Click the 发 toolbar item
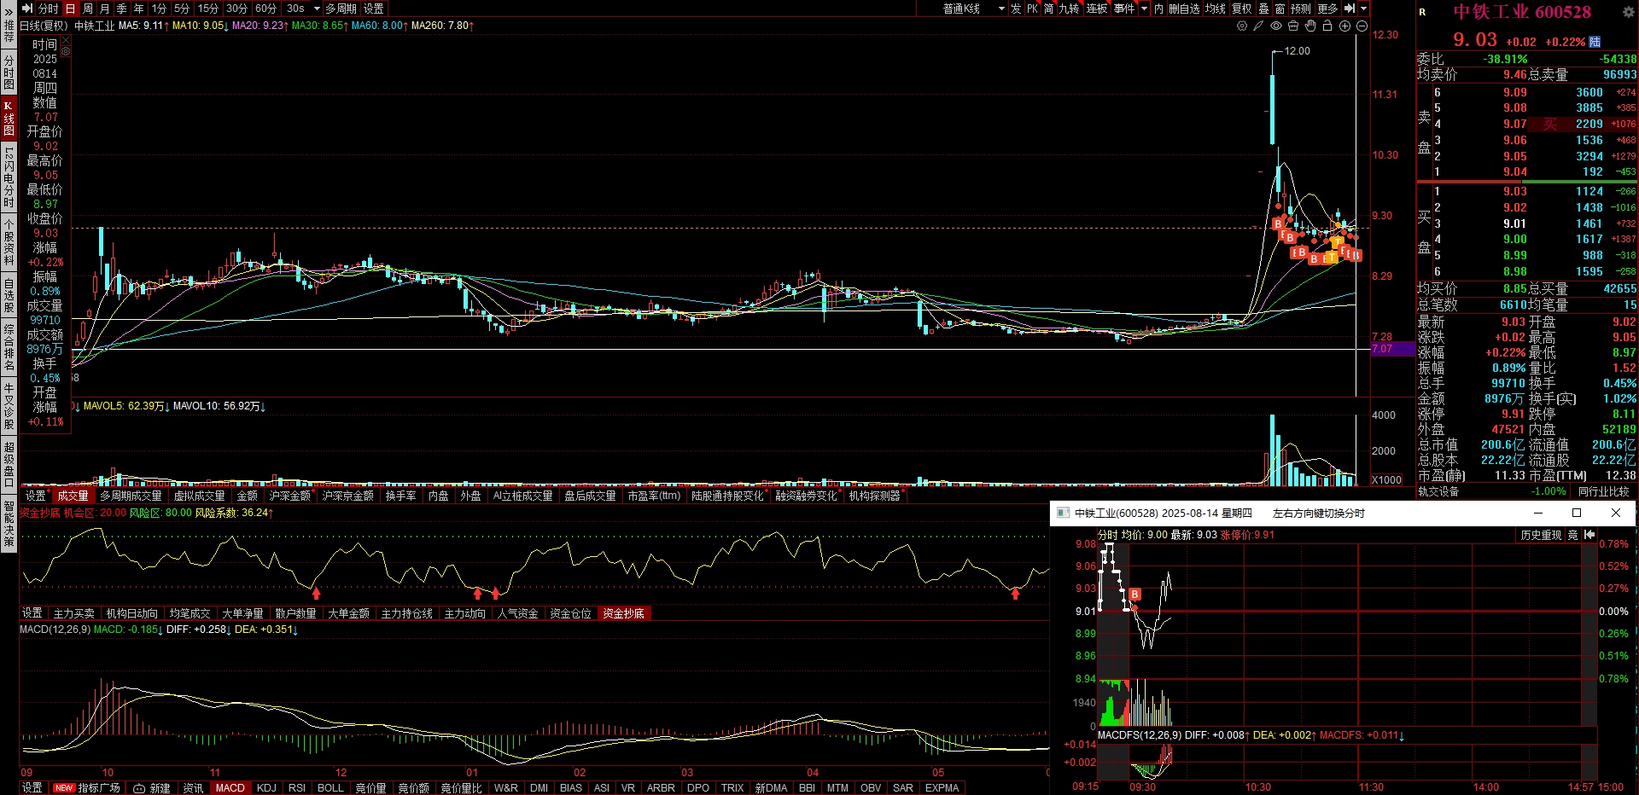Viewport: 1639px width, 795px height. (x=1016, y=9)
